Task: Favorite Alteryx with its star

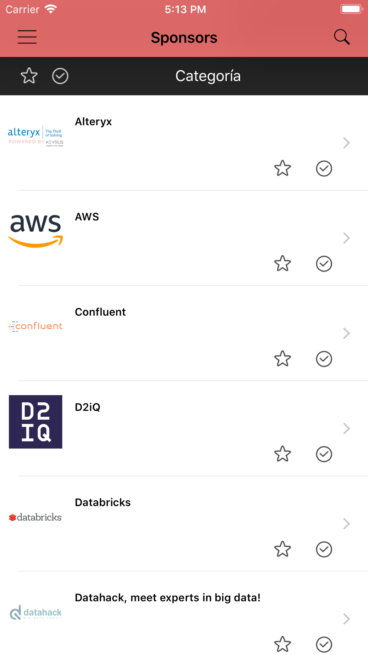Action: tap(283, 168)
